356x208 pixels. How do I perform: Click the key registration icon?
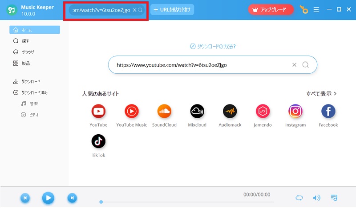304,10
